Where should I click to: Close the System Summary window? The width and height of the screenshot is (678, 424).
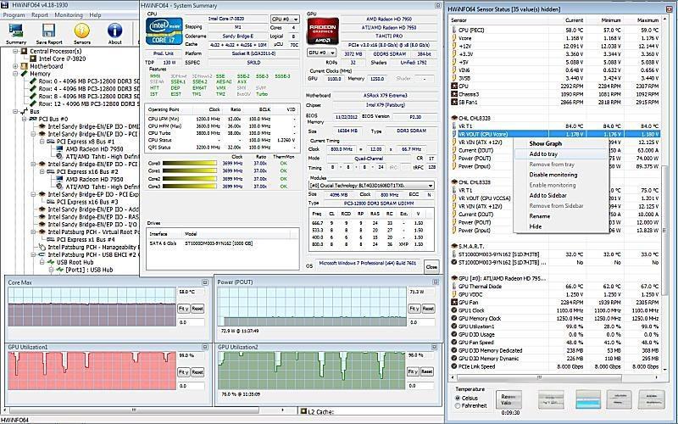pyautogui.click(x=431, y=266)
